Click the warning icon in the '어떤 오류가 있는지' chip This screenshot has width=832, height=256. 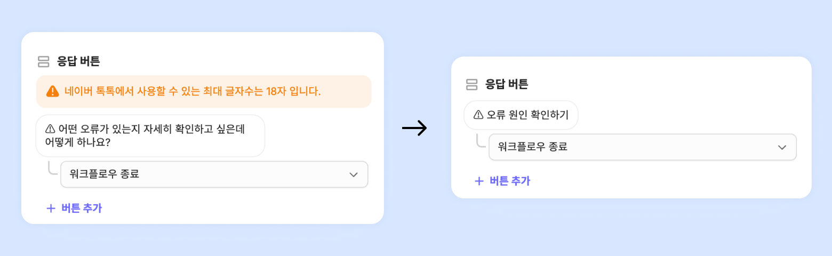(51, 129)
